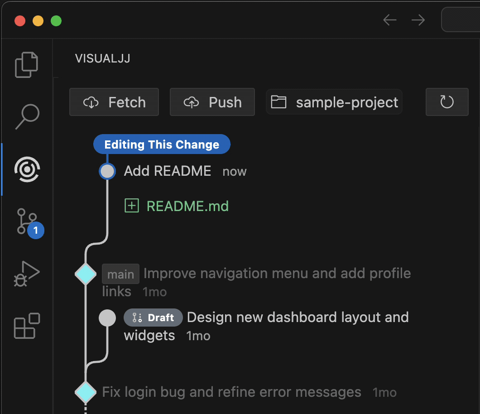This screenshot has height=414, width=480.
Task: Open the Run and Debug view
Action: 27,274
